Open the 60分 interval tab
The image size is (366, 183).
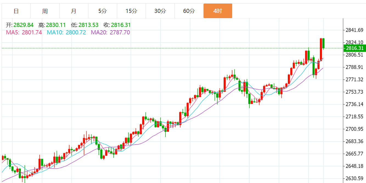coord(189,11)
